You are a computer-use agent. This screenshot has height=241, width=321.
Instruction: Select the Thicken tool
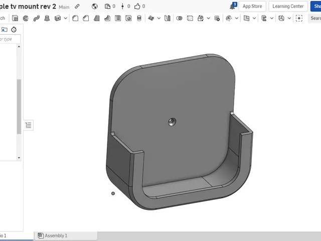click(58, 18)
